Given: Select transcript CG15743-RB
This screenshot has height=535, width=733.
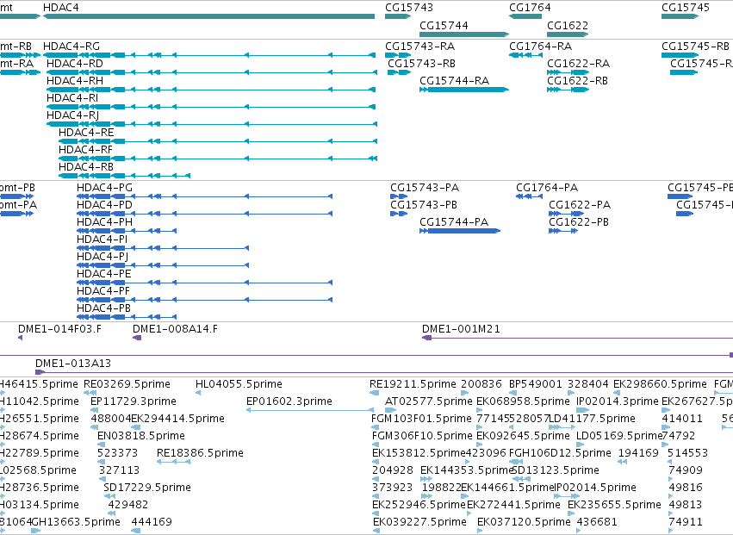Looking at the screenshot, I should [399, 72].
